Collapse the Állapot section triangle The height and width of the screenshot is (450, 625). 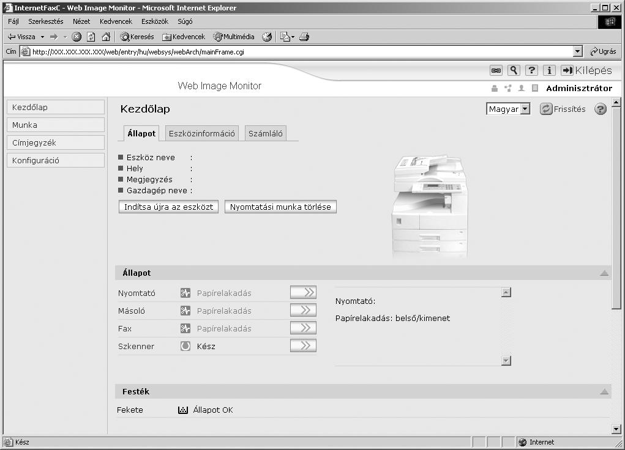click(604, 273)
